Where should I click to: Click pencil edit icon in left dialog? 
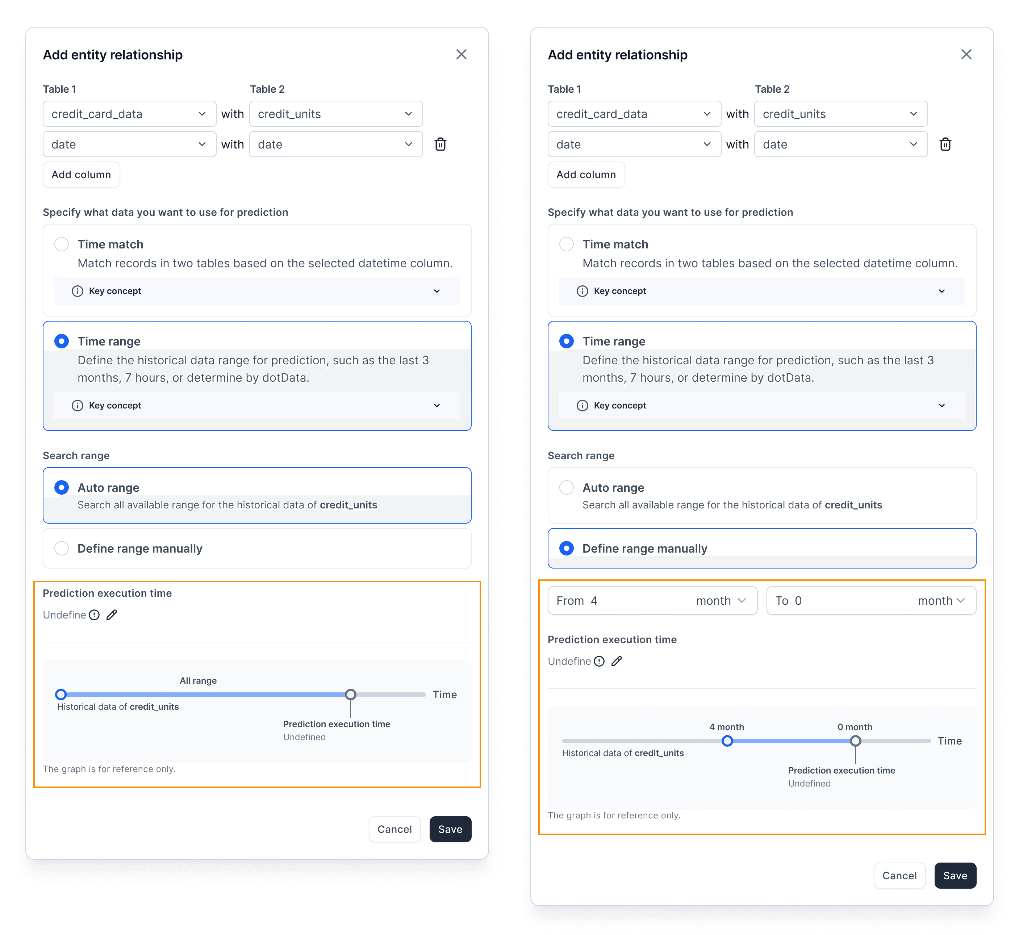point(112,615)
